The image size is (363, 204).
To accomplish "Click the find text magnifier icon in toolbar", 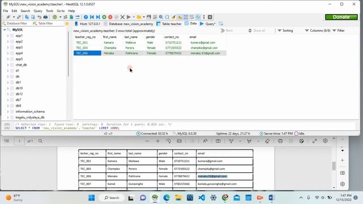I will 161,17.
